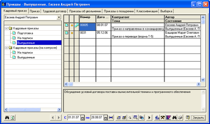Click the binoculars search icon at bottom left
Image resolution: width=210 pixels, height=124 pixels.
pyautogui.click(x=7, y=118)
